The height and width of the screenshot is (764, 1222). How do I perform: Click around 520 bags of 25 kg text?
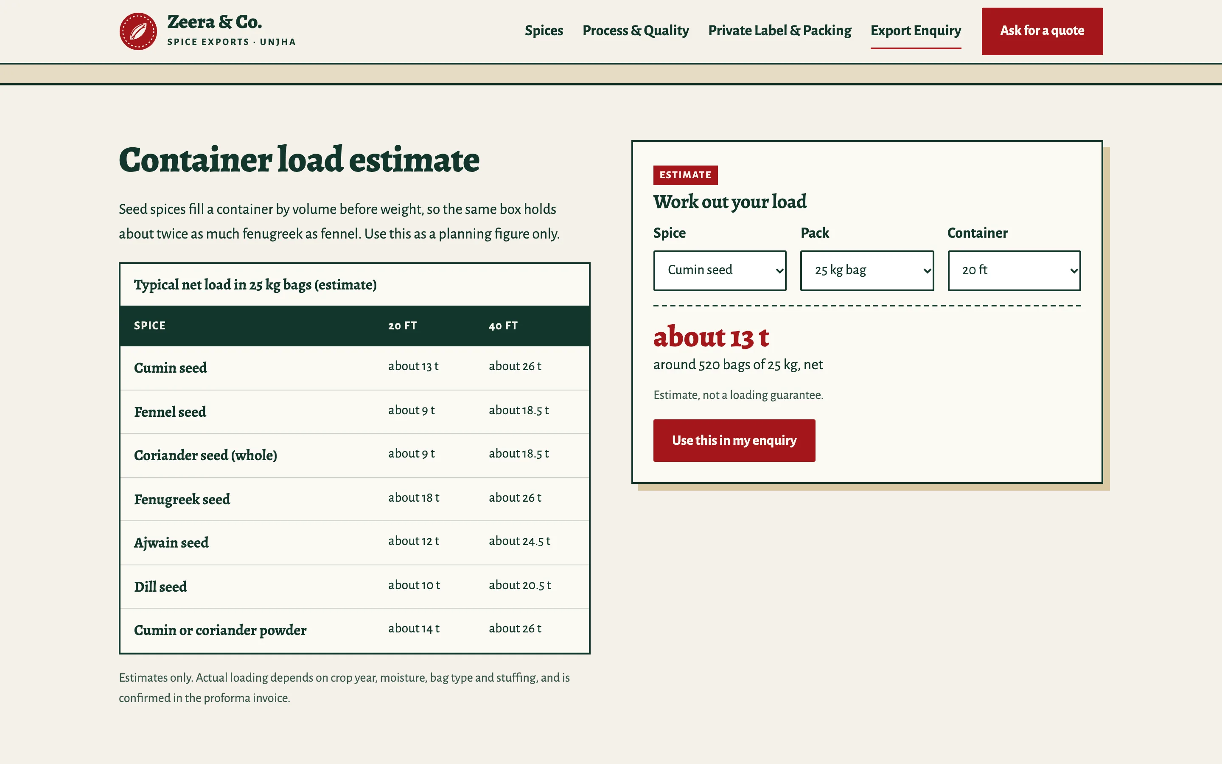click(x=738, y=364)
